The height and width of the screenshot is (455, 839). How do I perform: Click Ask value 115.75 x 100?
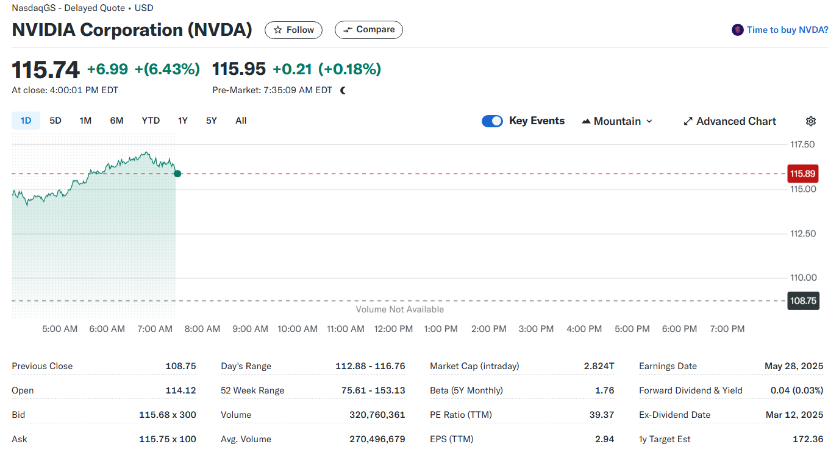point(168,439)
